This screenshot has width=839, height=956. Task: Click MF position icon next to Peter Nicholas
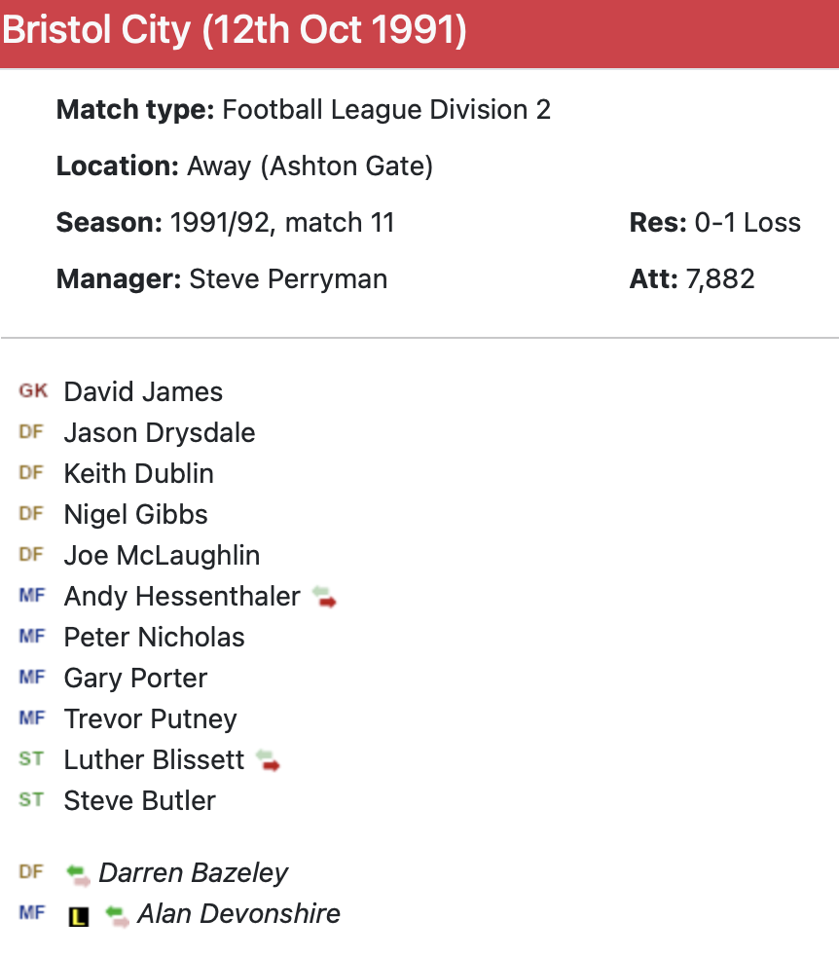tap(32, 637)
